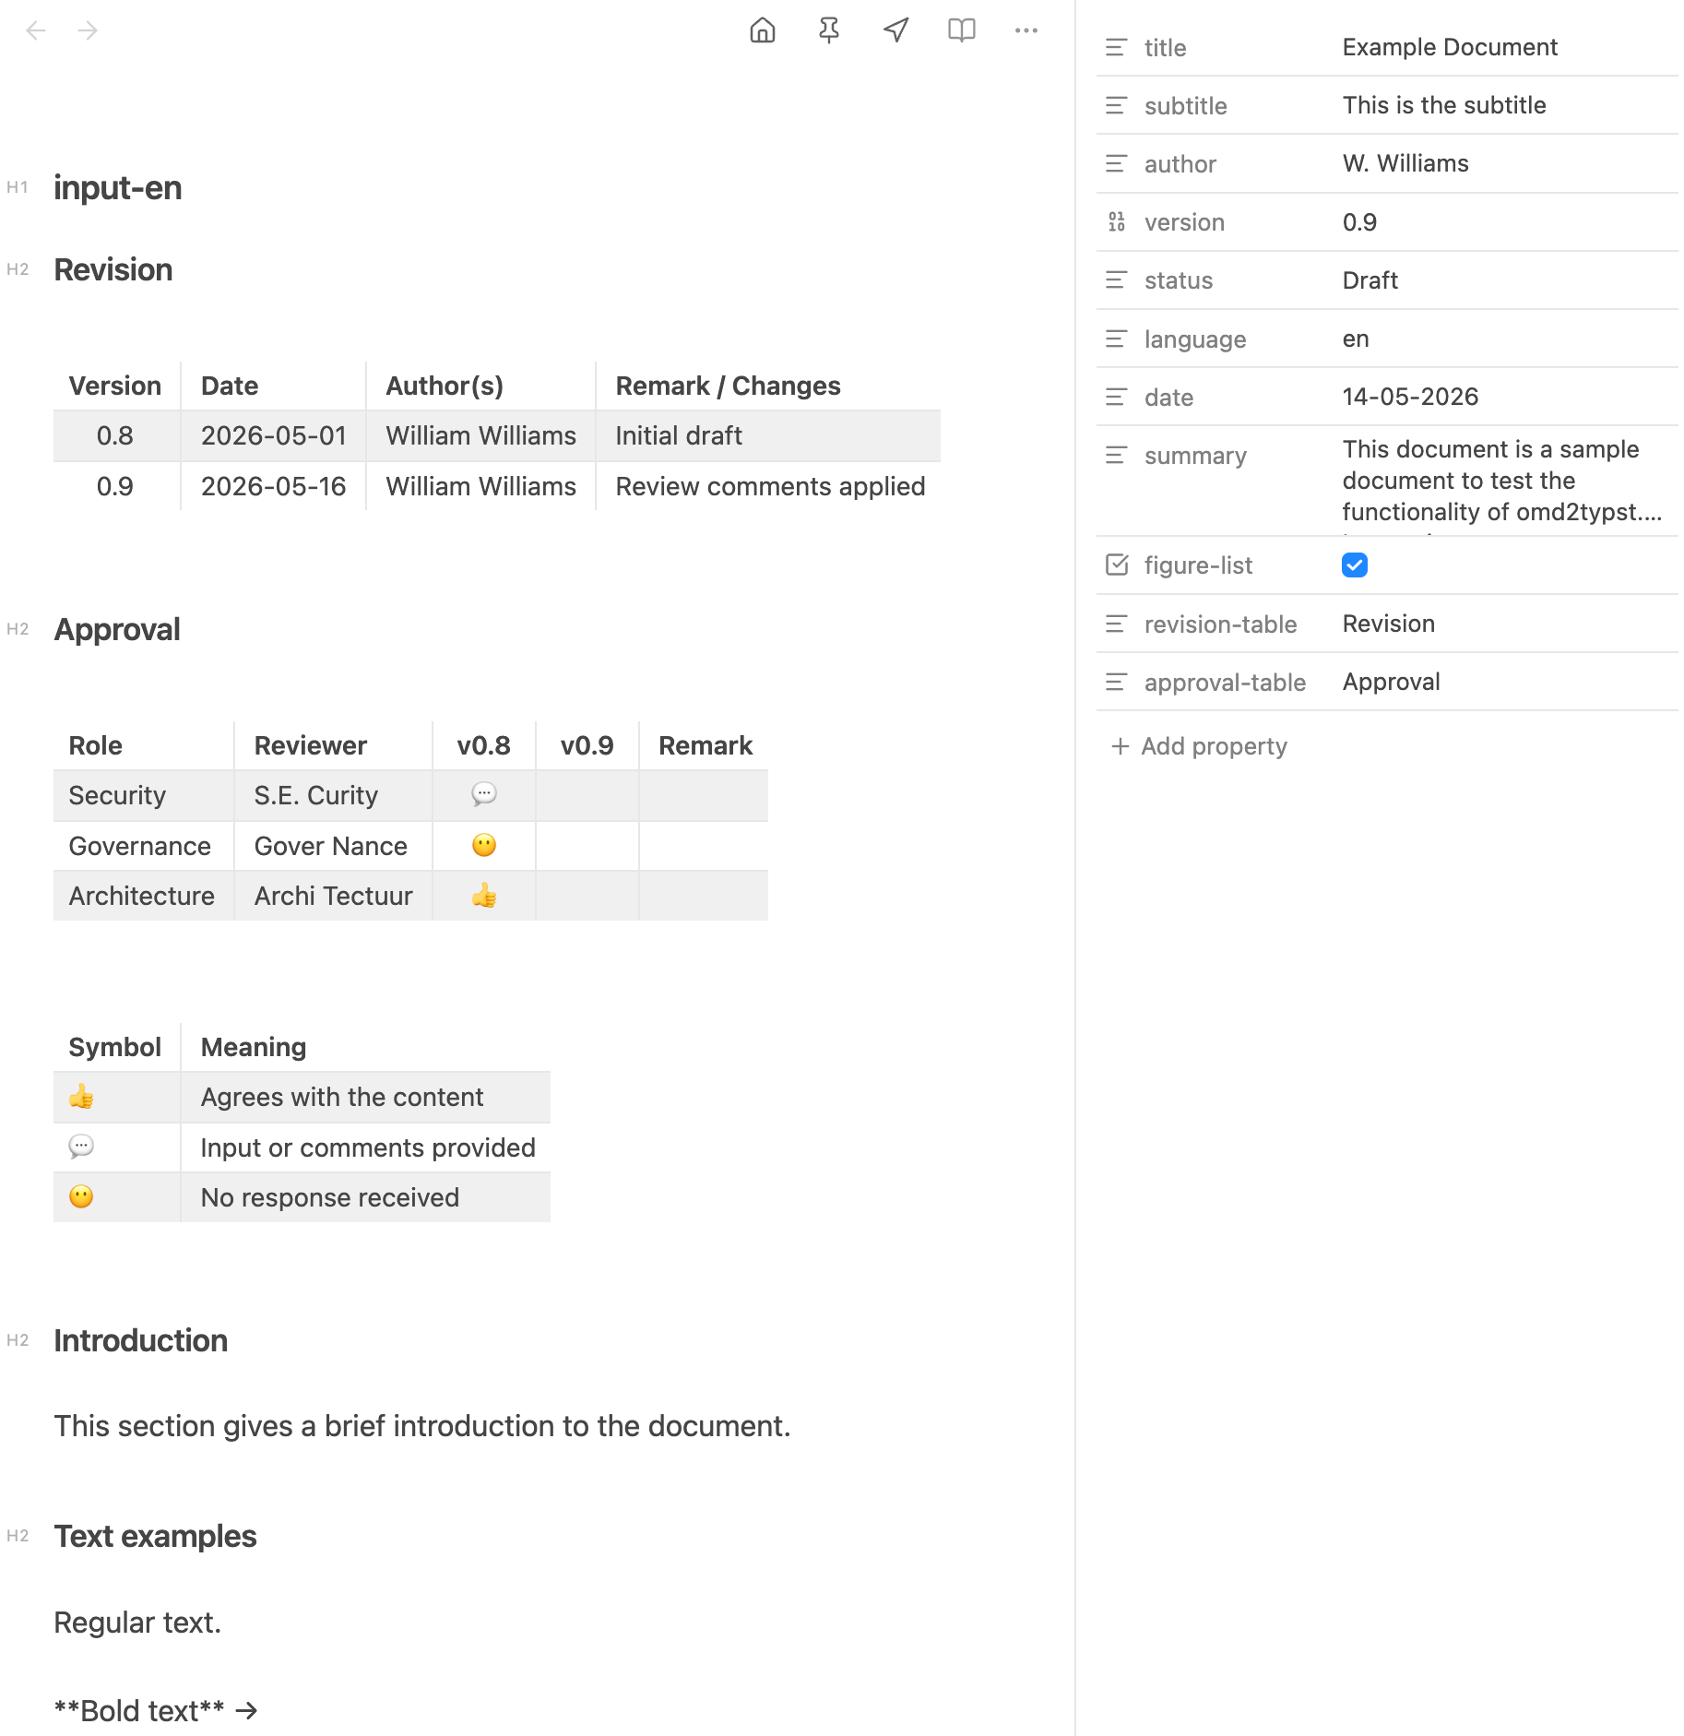
Task: Click the author property type icon
Action: [x=1116, y=163]
